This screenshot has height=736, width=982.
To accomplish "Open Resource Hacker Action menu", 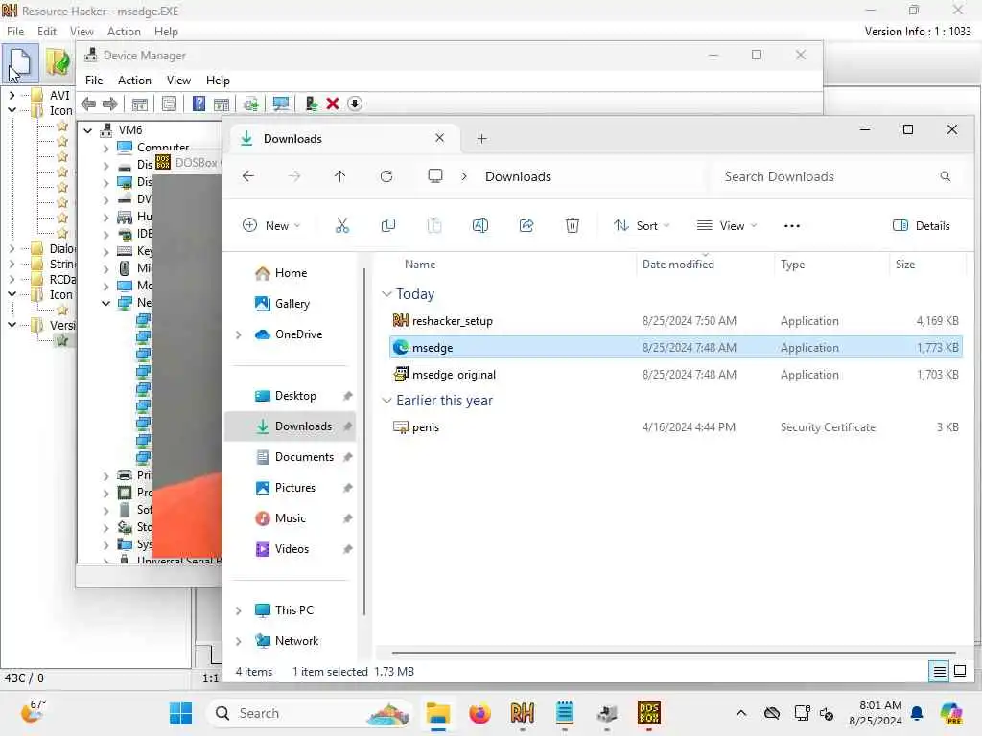I will [x=124, y=32].
